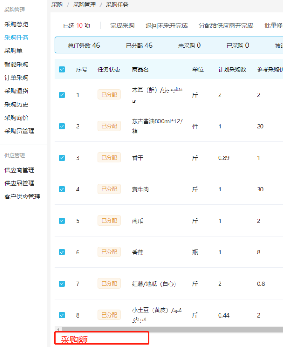
Task: Uncheck the row 8 小土豆 checkbox
Action: (62, 315)
